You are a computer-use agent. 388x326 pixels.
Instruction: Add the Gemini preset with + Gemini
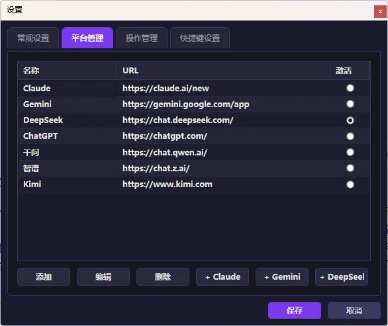pyautogui.click(x=282, y=277)
